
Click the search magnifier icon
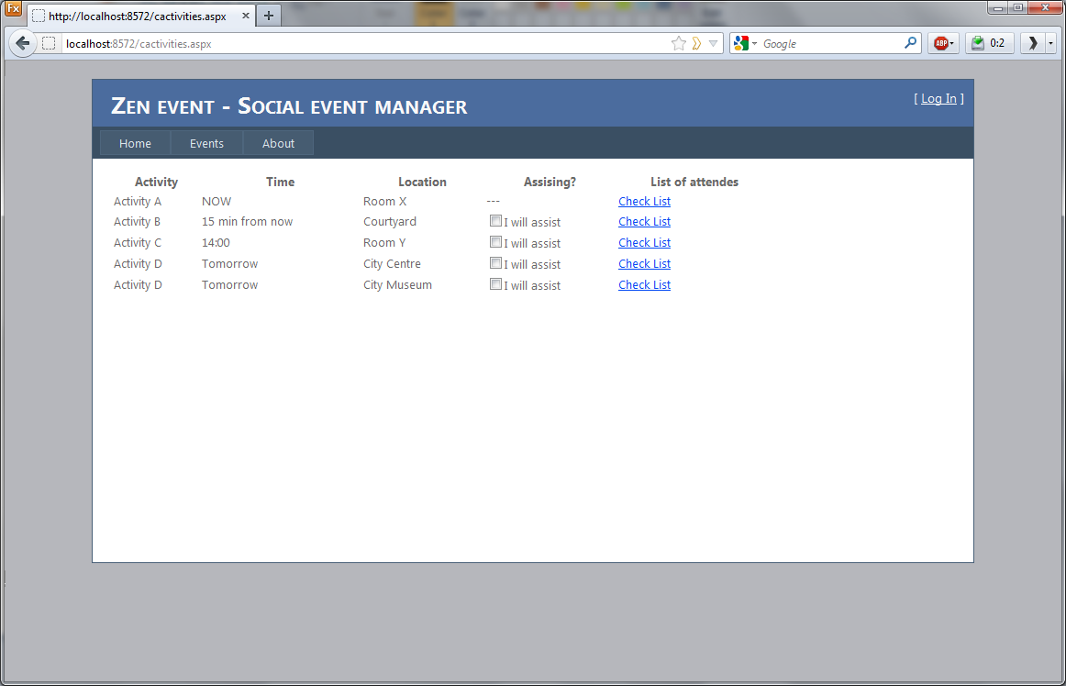910,43
